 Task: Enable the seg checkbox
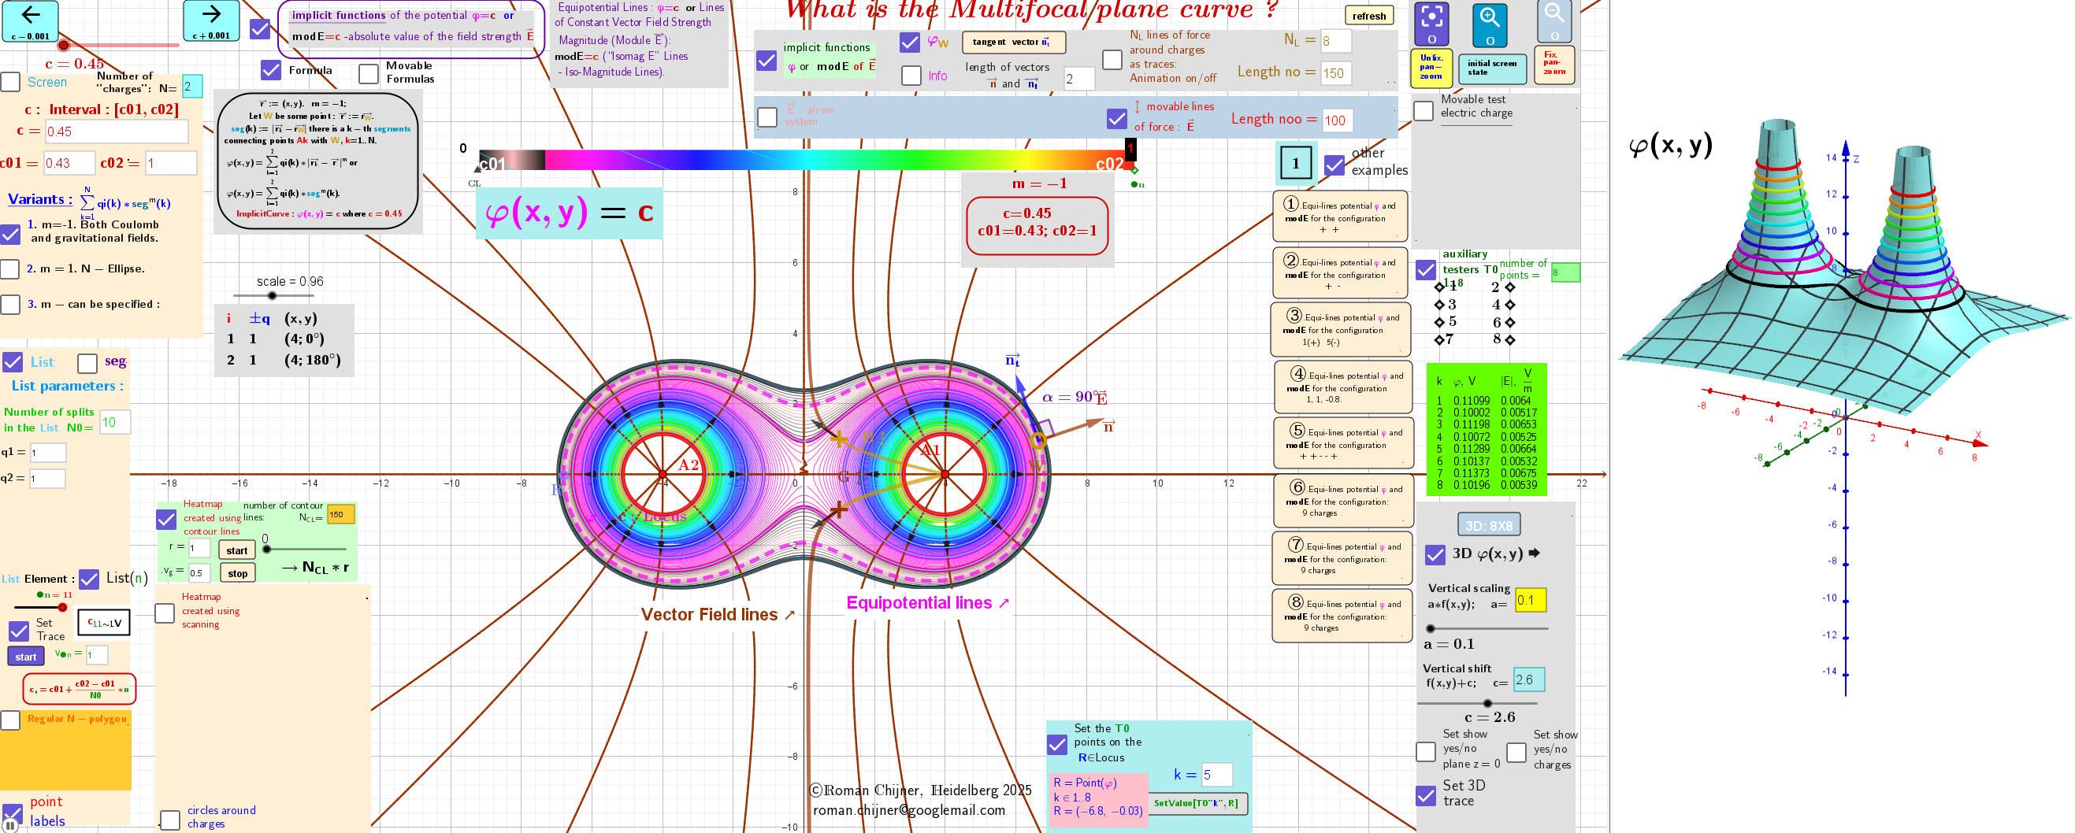tap(87, 363)
